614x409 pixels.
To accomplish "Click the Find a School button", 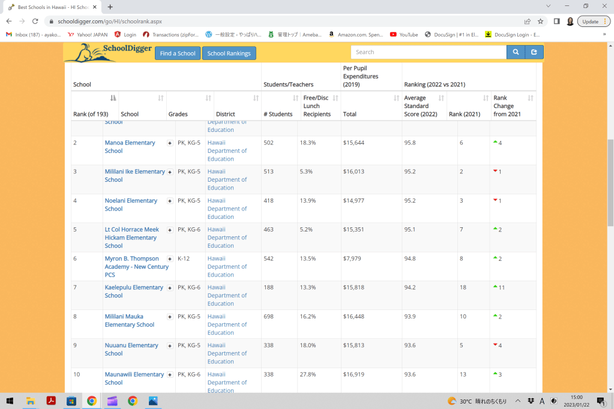I will point(178,53).
